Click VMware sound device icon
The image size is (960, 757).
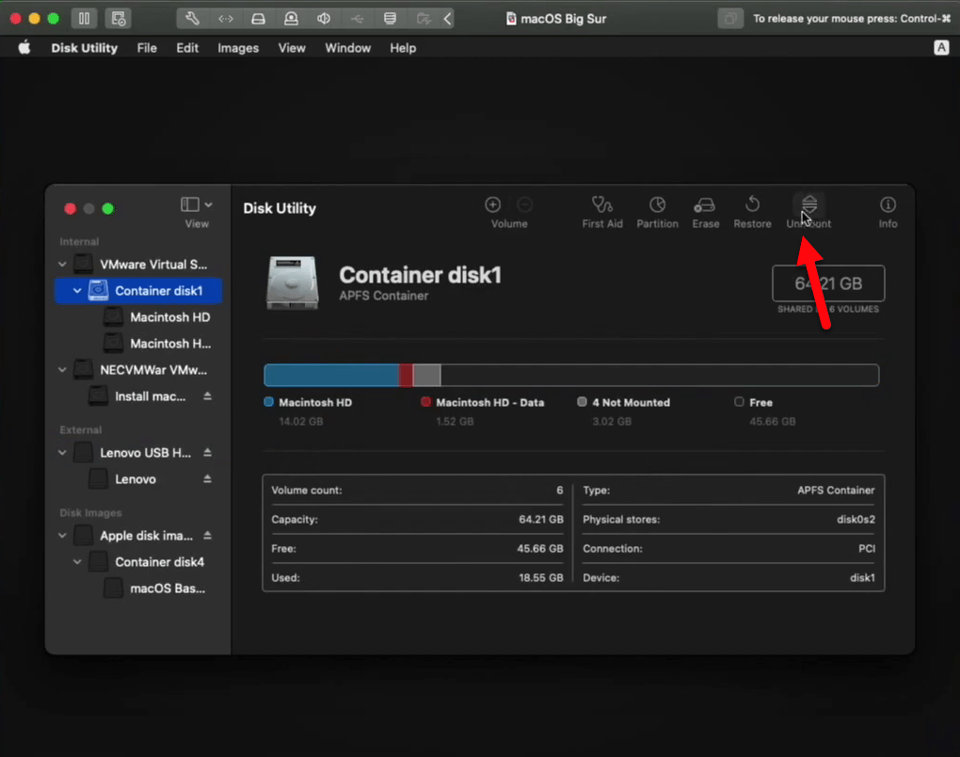click(324, 19)
